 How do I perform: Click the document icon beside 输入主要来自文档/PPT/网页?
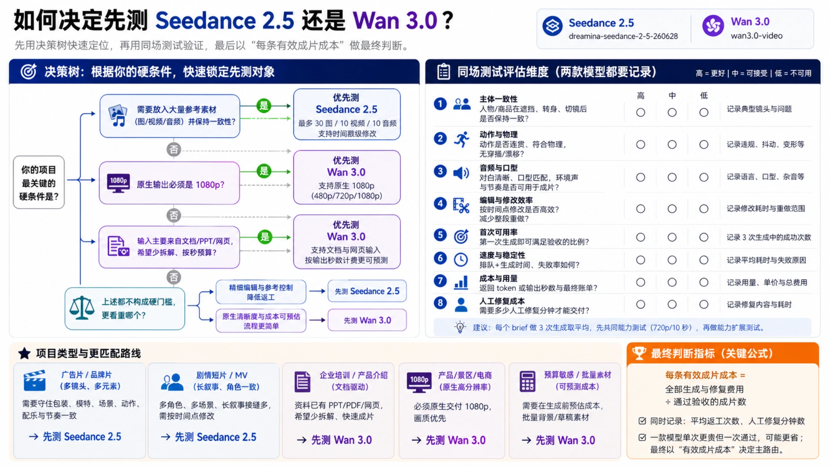[x=118, y=246]
